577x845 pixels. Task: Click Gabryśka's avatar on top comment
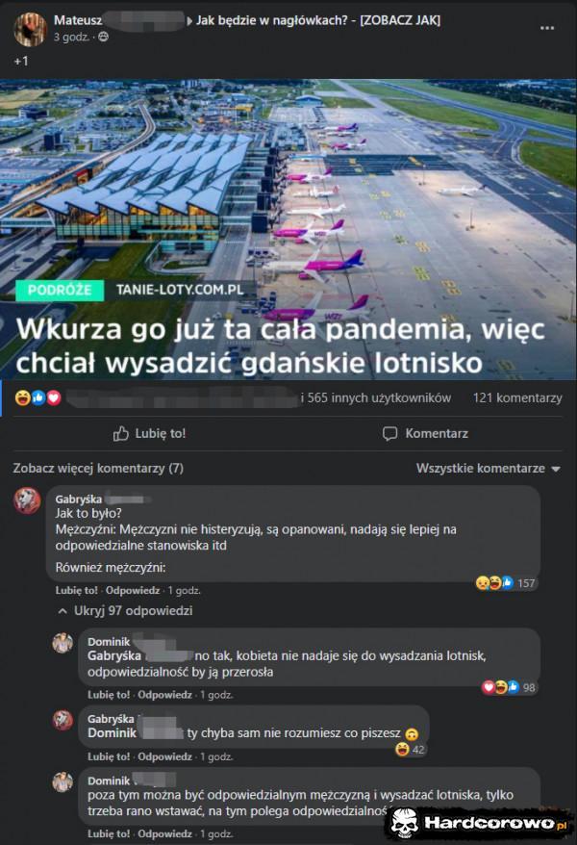(x=27, y=501)
